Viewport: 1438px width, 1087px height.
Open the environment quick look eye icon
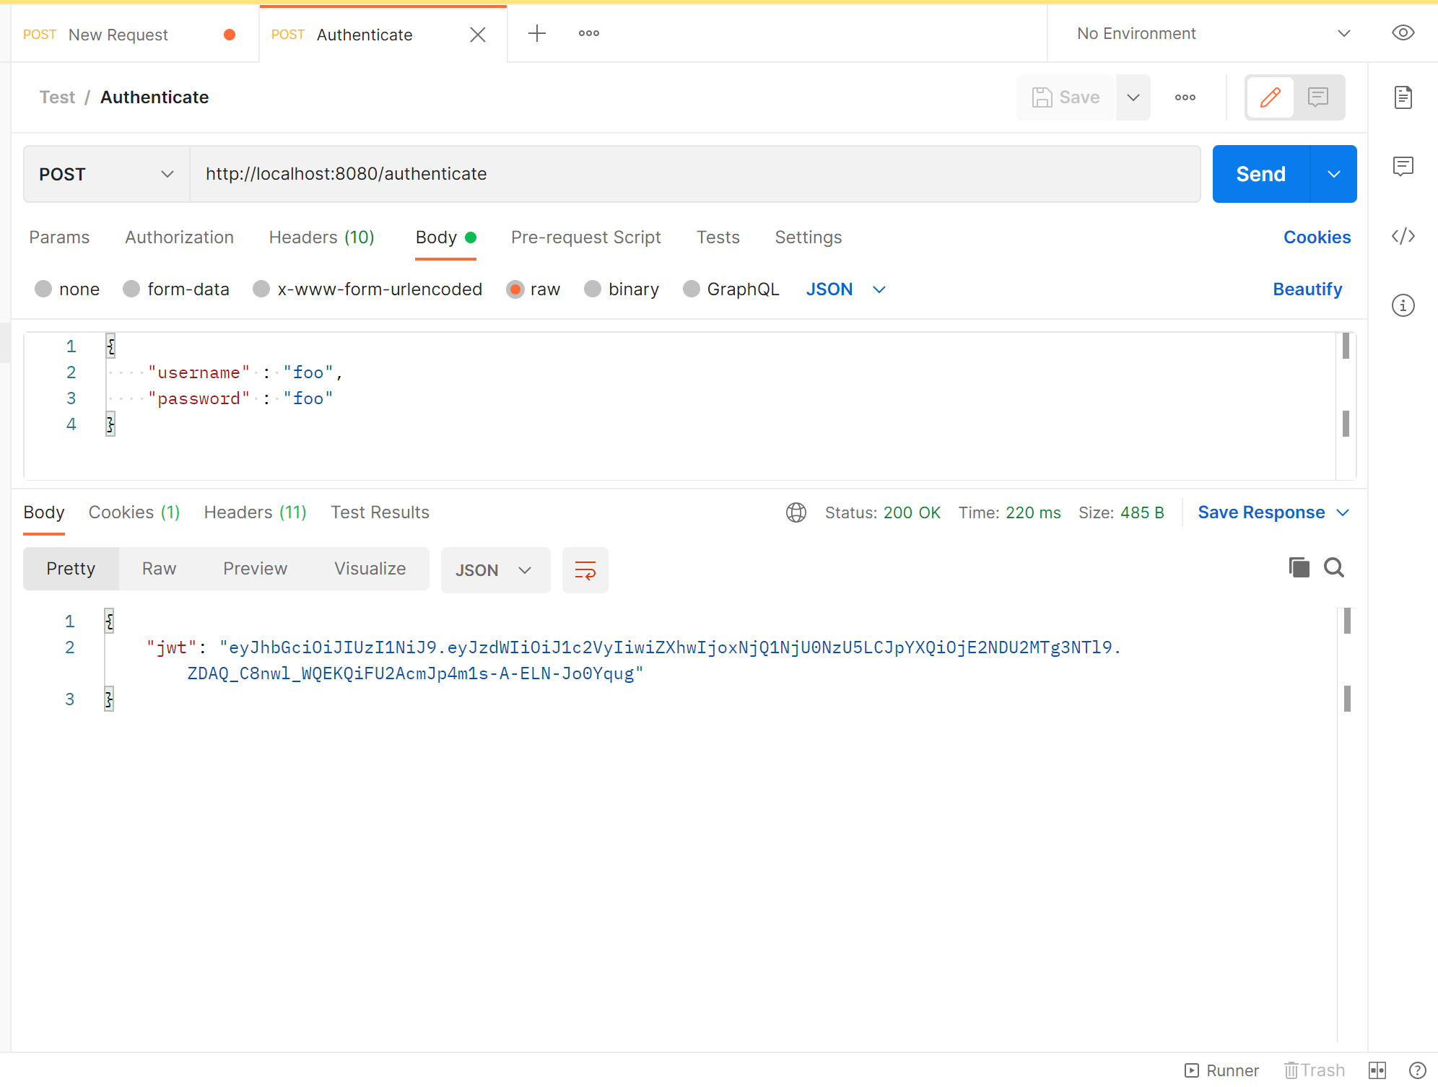(1403, 33)
